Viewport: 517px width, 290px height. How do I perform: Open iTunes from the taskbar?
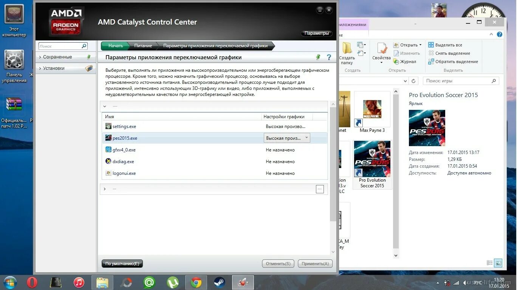coord(79,282)
